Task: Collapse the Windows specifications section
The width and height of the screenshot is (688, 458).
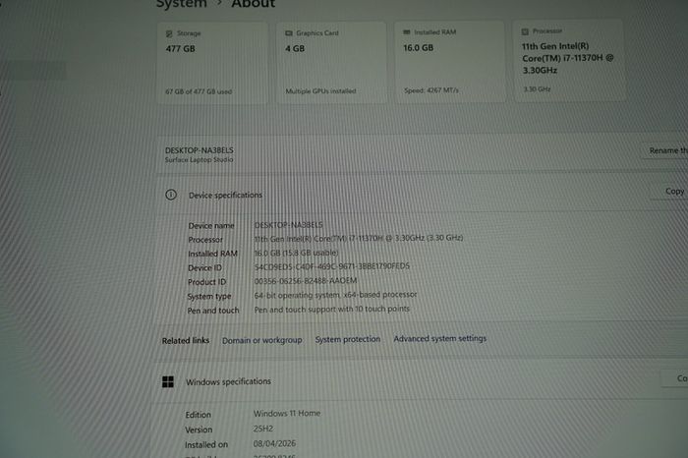Action: pyautogui.click(x=421, y=380)
